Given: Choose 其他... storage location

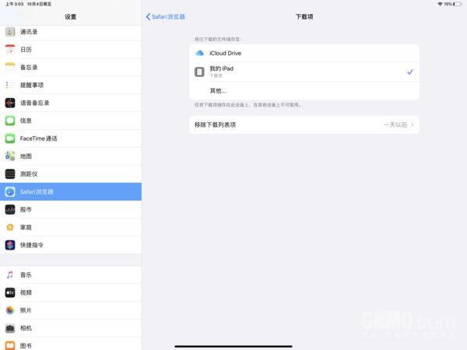Looking at the screenshot, I should click(x=304, y=91).
